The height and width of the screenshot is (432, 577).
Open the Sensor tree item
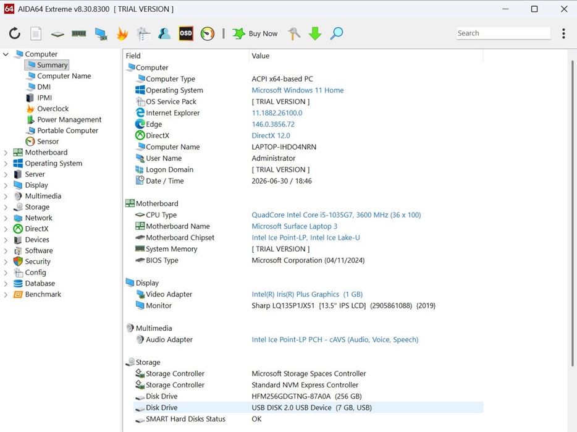coord(43,142)
